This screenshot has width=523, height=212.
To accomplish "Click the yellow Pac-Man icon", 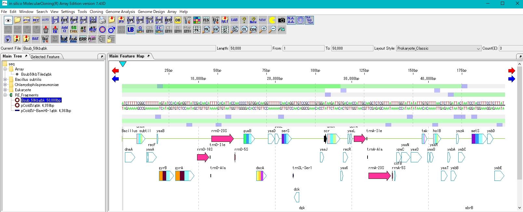I will [x=272, y=20].
